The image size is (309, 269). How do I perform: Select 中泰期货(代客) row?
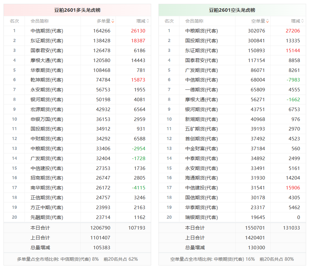coord(232,159)
